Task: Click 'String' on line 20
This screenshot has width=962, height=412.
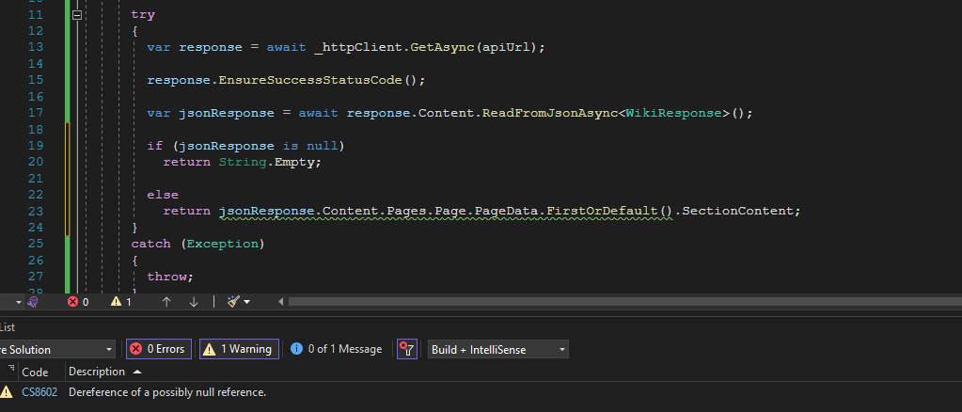Action: click(243, 162)
